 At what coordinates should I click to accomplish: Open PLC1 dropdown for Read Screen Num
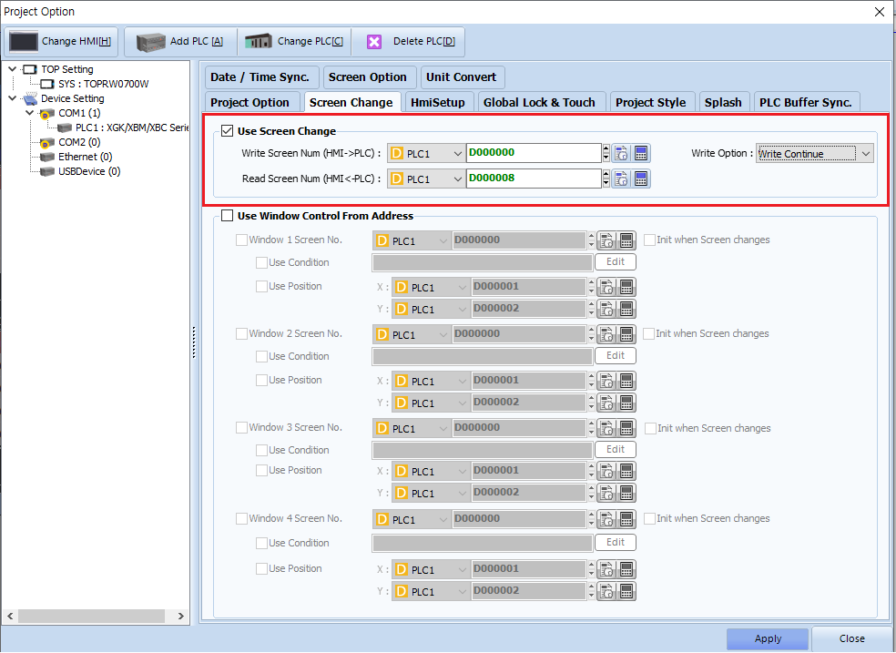[426, 179]
